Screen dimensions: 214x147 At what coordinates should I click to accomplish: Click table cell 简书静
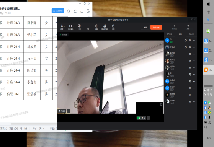coord(32,23)
